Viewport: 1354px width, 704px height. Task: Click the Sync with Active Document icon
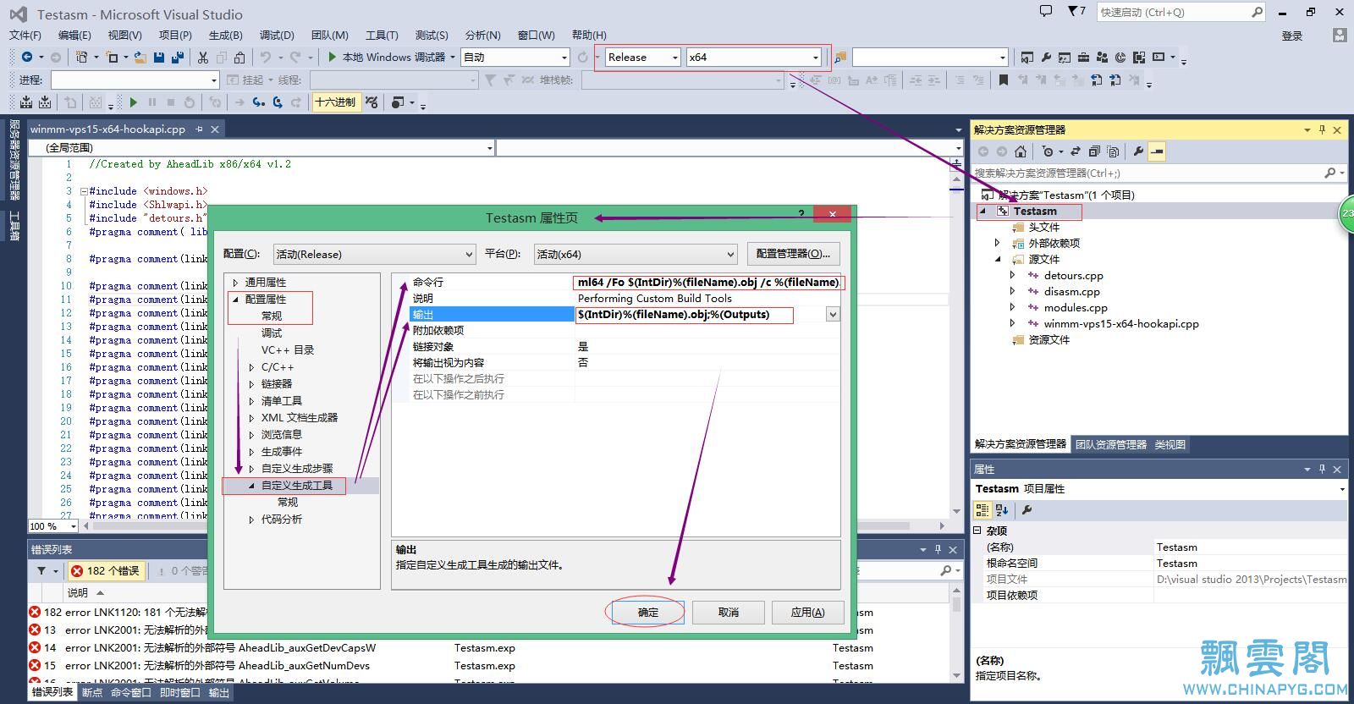click(1076, 151)
